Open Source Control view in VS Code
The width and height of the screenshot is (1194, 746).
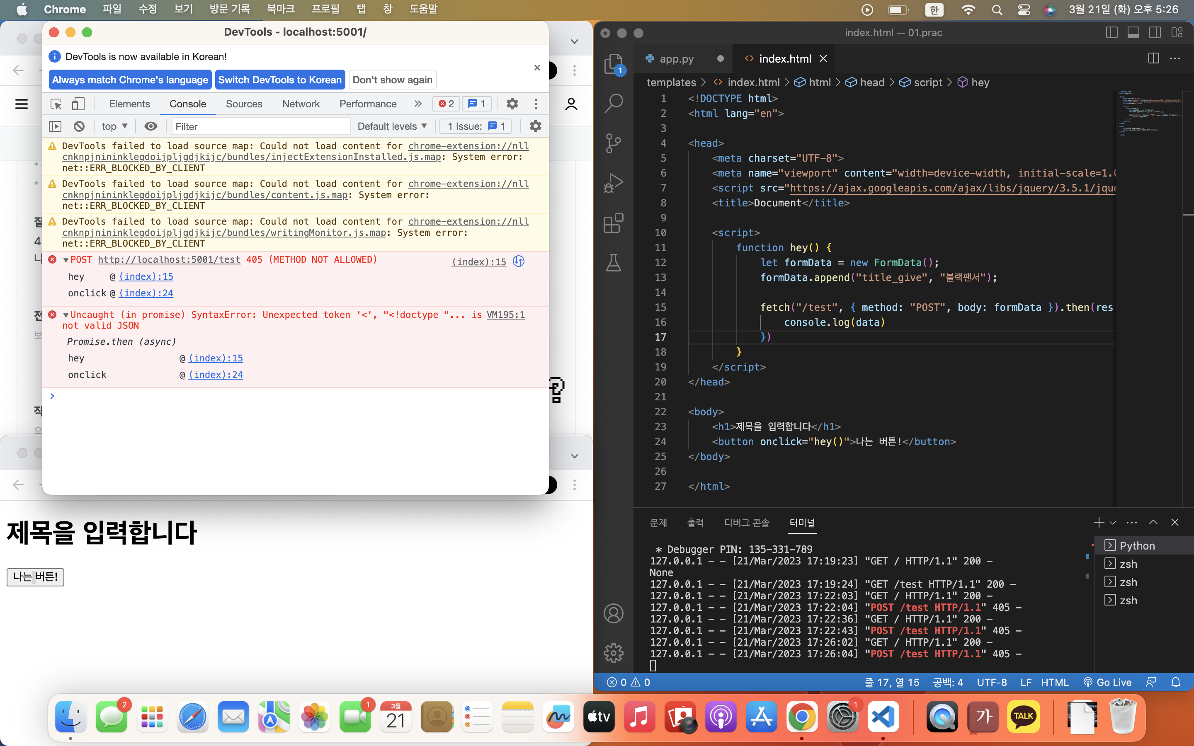point(613,143)
